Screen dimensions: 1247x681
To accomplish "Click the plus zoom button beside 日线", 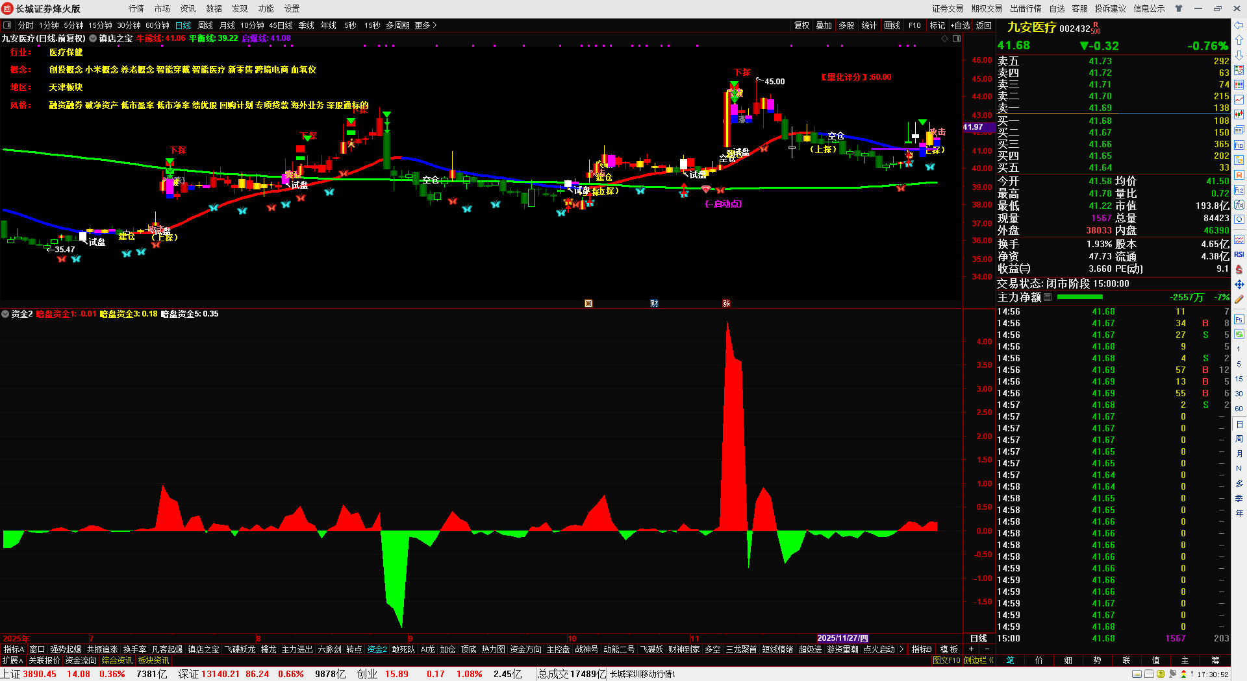I will click(971, 649).
